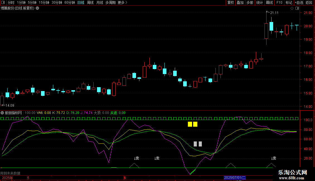Viewport: 315px width, 181px height.
Task: Click the 21.11 high price label
Action: pyautogui.click(x=274, y=13)
